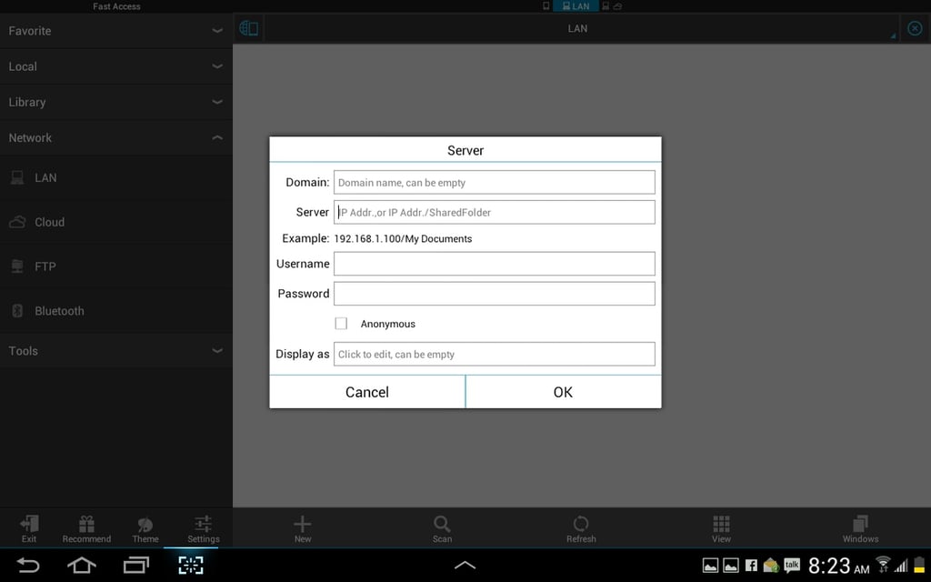
Task: Open Cloud in the Network list
Action: (116, 222)
